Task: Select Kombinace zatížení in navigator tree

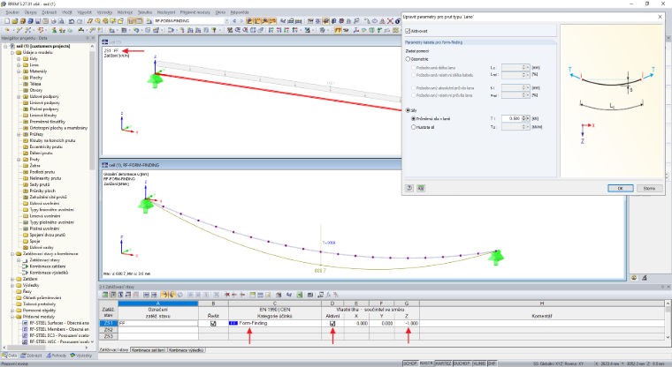Action: (x=48, y=266)
